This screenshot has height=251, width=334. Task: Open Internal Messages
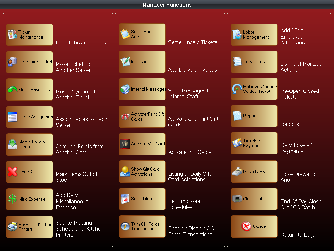(x=142, y=89)
